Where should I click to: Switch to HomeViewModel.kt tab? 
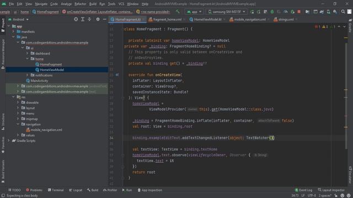207,20
